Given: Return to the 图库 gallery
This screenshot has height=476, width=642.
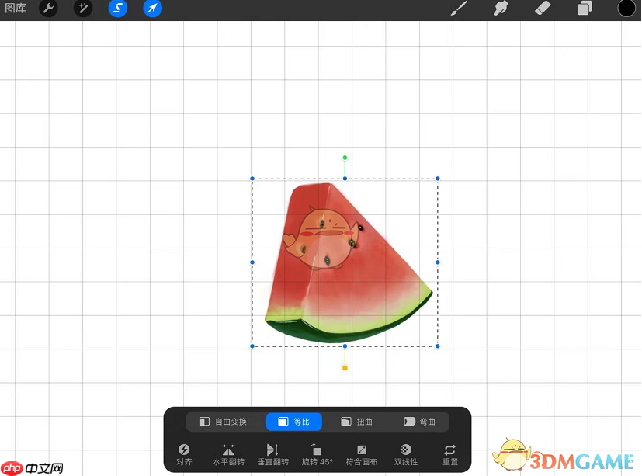Looking at the screenshot, I should click(16, 9).
